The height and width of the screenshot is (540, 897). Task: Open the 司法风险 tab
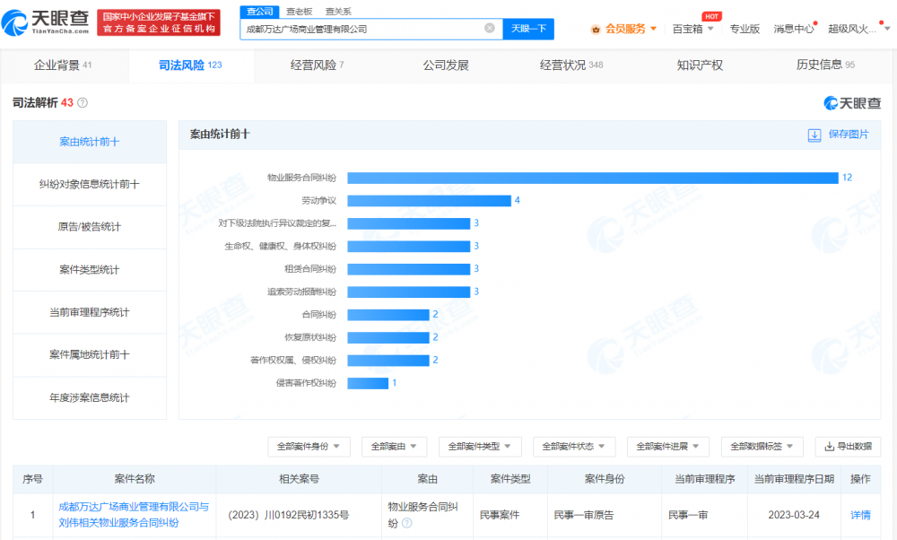point(190,65)
